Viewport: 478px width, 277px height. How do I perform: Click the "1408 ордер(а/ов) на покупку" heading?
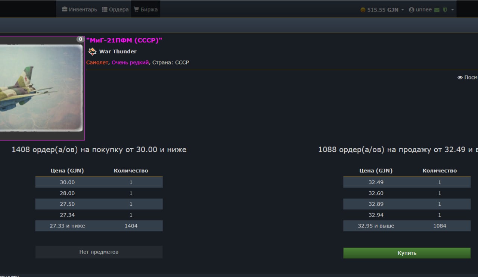[x=99, y=149]
